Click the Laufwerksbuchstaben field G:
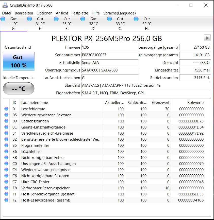This screenshot has height=220, width=214. [110, 78]
